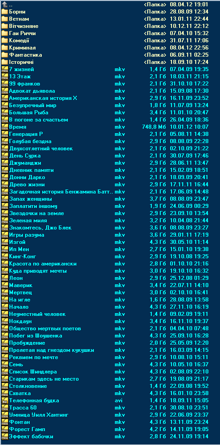Select the file Генерация Р
The height and width of the screenshot is (445, 220).
(x=26, y=134)
